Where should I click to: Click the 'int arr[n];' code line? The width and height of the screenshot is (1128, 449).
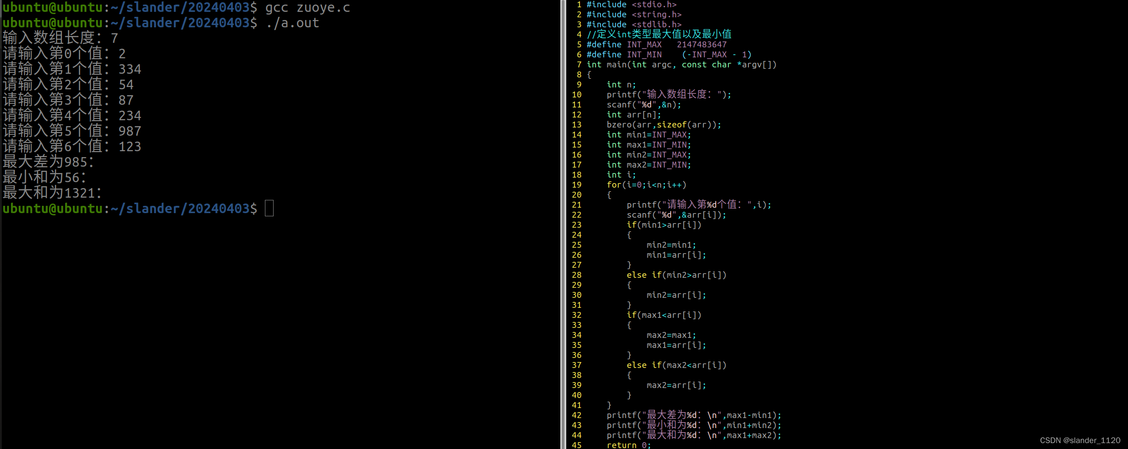tap(634, 115)
